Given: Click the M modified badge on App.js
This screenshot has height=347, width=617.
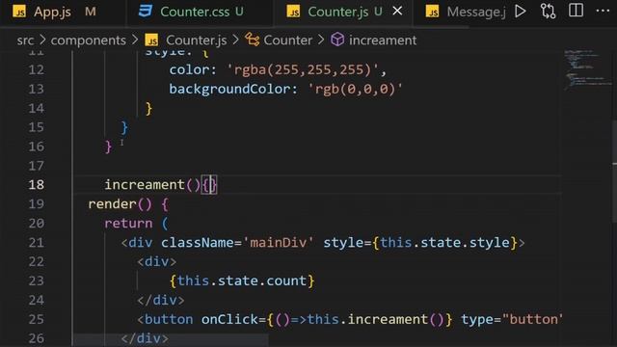Looking at the screenshot, I should (x=90, y=12).
